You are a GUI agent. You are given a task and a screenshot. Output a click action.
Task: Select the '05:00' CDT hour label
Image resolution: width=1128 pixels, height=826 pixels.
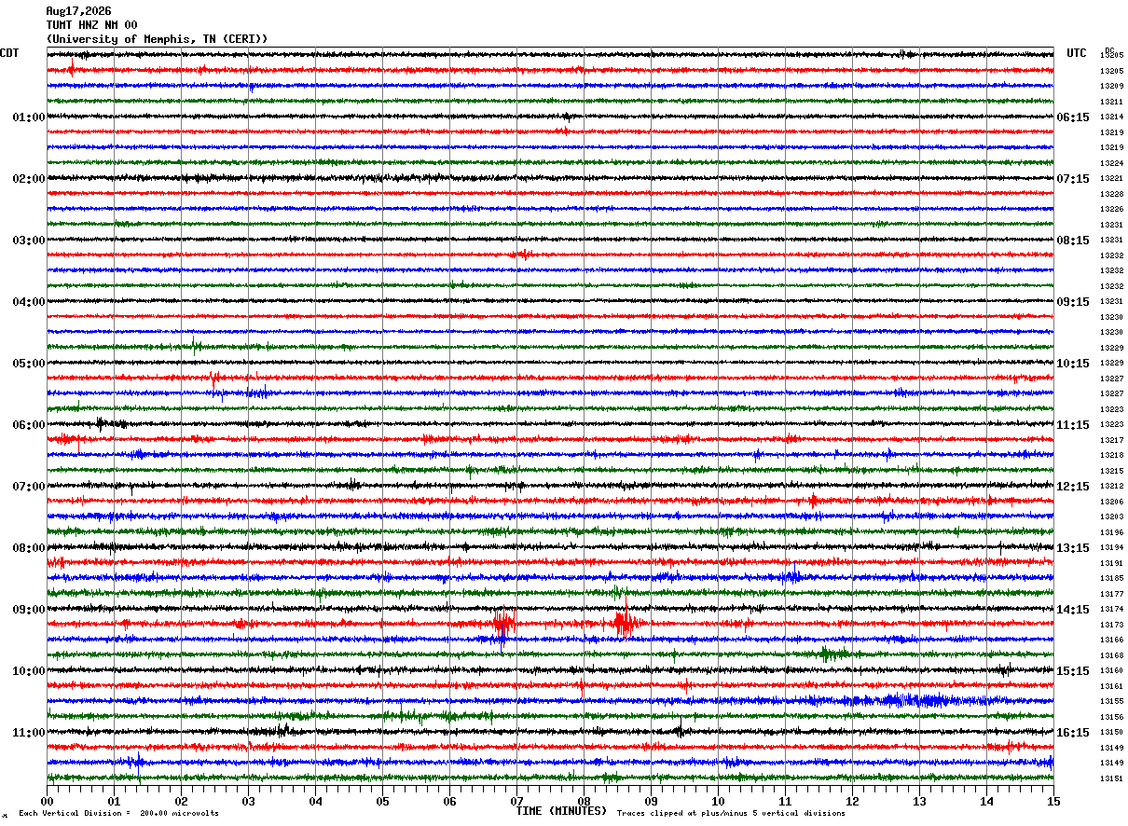click(29, 364)
